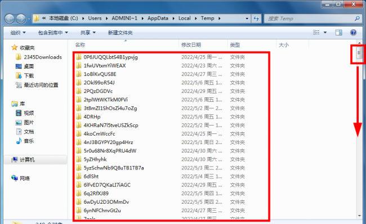Click the vertical scrollbar thumb
Screen dimensions: 366x224
point(359,52)
